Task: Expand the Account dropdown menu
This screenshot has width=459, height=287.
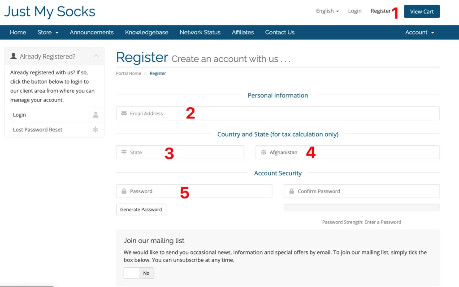Action: pyautogui.click(x=419, y=32)
